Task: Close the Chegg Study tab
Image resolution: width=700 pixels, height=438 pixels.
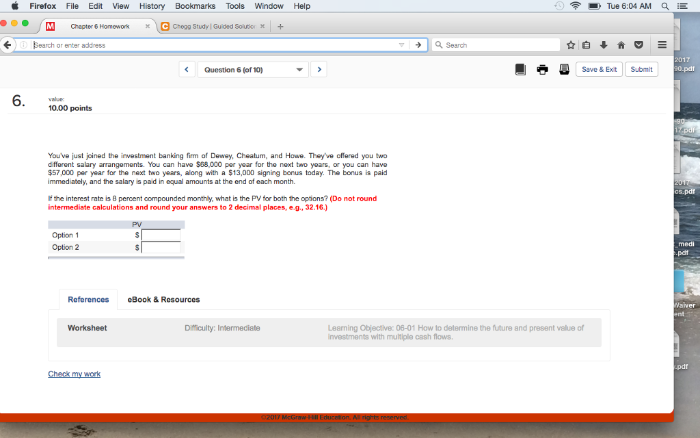Action: (x=262, y=27)
